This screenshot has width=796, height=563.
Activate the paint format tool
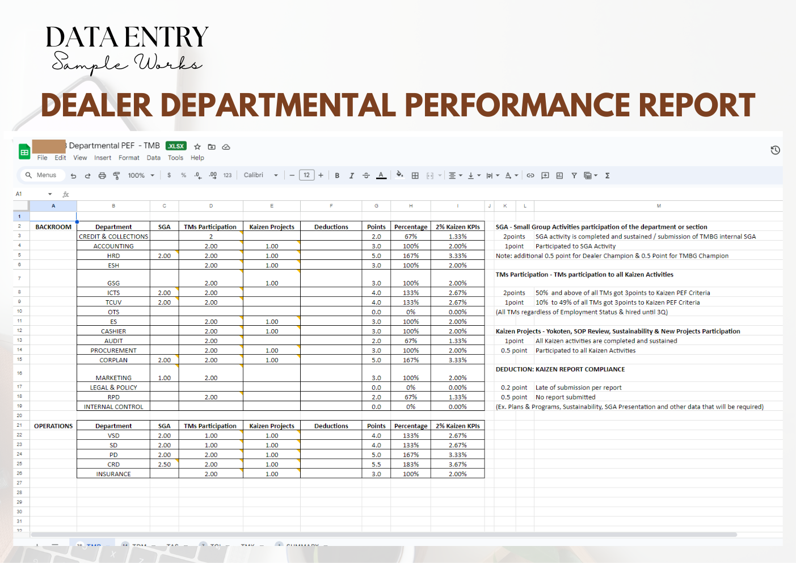pyautogui.click(x=116, y=176)
